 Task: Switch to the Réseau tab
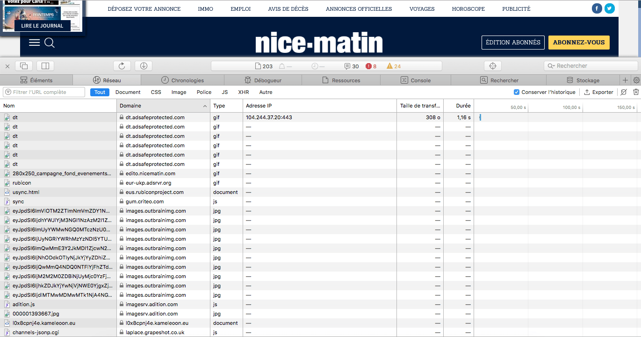coord(107,80)
